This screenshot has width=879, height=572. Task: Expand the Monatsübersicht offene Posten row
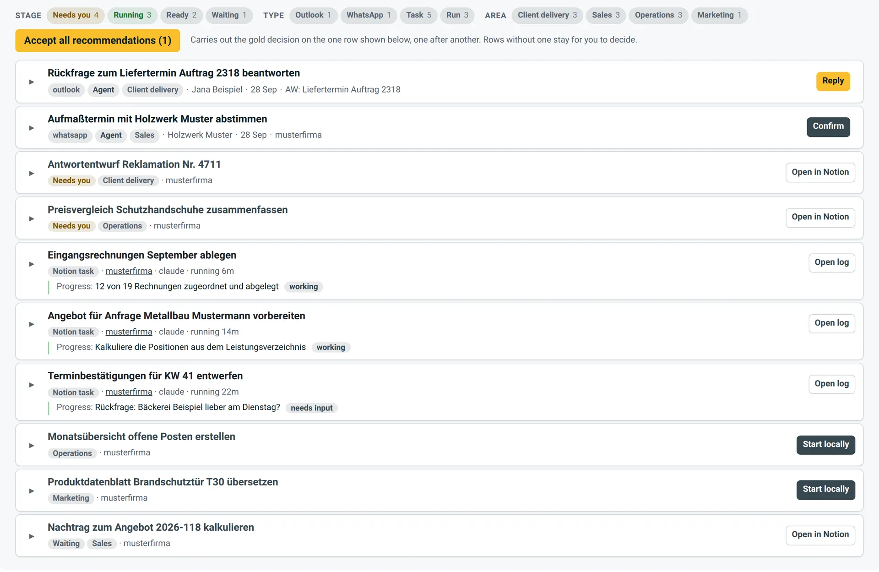coord(32,445)
